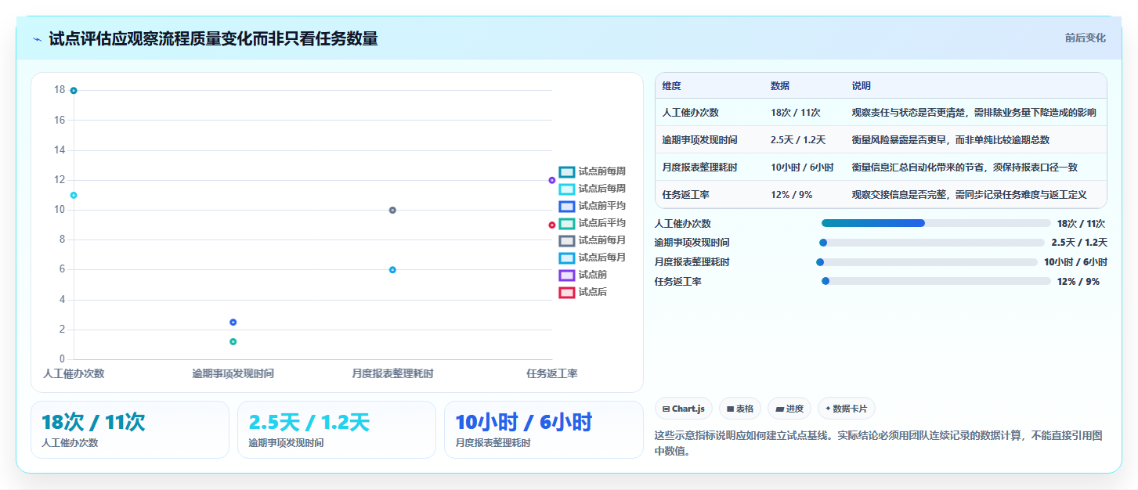The height and width of the screenshot is (490, 1138).
Task: Click the 任务返工率 progress bar
Action: 936,281
